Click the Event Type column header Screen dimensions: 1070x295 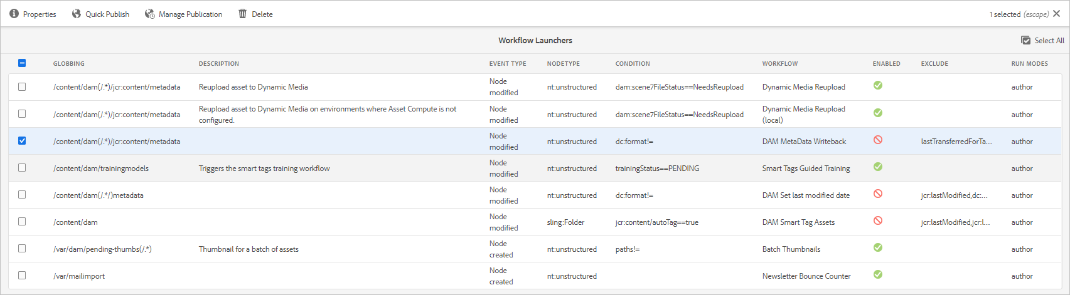pyautogui.click(x=508, y=64)
